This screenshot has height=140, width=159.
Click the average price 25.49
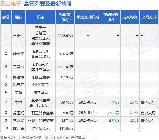point(134,102)
